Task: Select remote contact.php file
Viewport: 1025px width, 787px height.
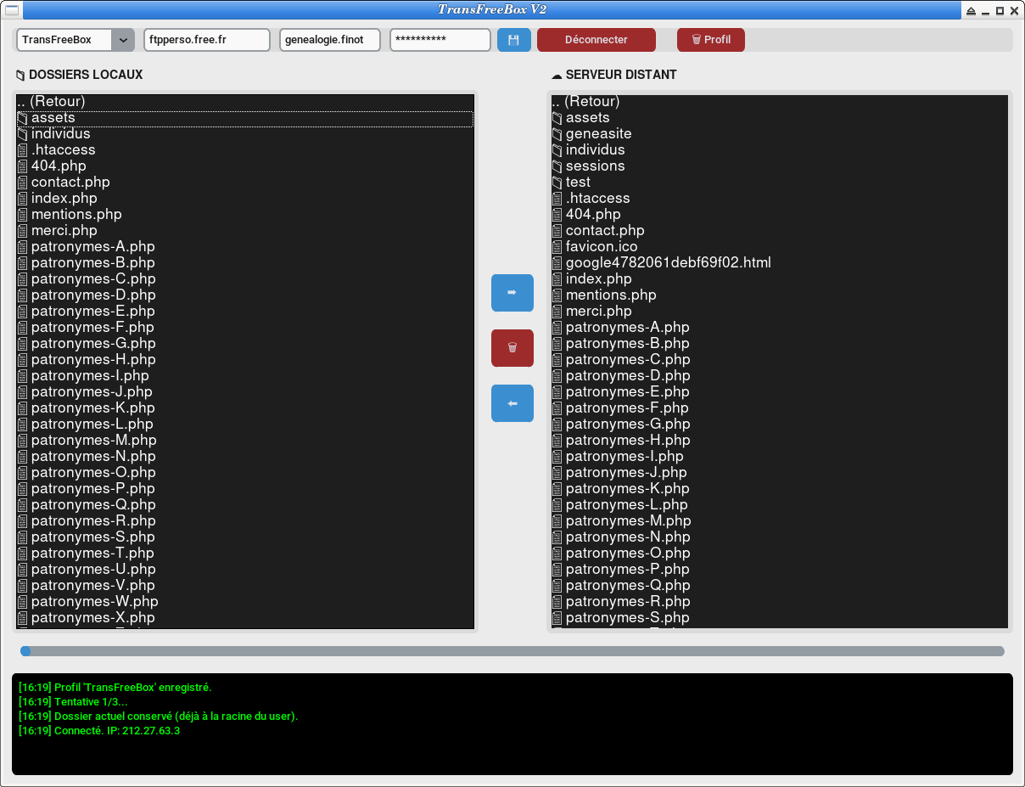Action: coord(780,231)
